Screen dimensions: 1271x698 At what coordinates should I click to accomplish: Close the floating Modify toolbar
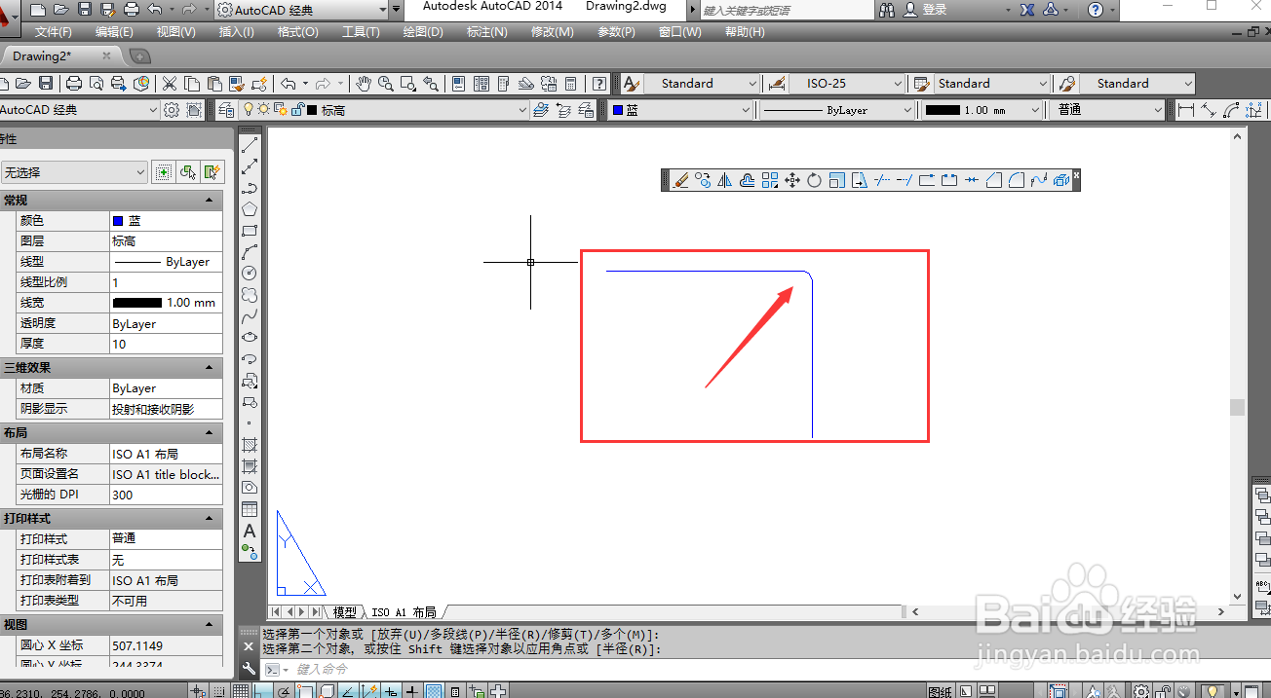1076,175
